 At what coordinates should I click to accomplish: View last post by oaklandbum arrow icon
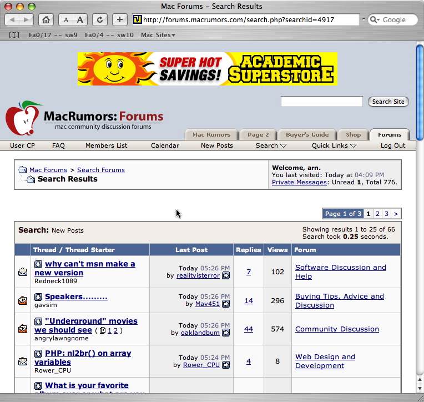coord(226,333)
